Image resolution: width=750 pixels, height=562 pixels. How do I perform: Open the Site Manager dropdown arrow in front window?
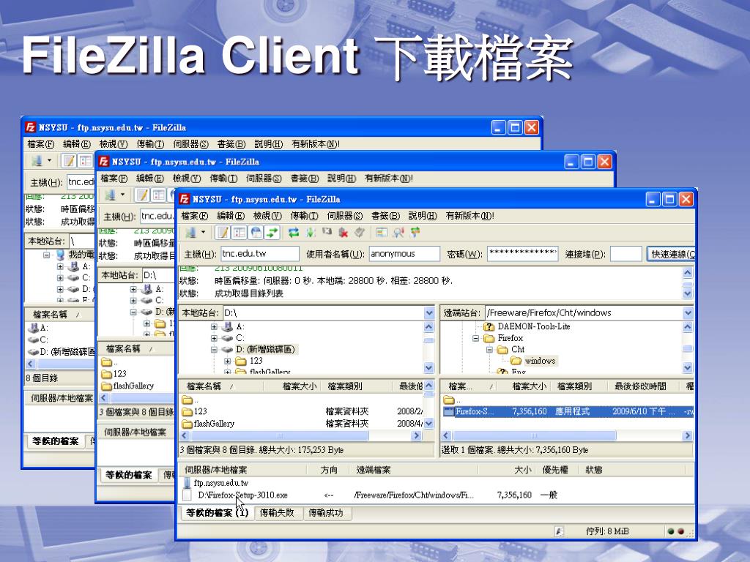click(x=203, y=233)
